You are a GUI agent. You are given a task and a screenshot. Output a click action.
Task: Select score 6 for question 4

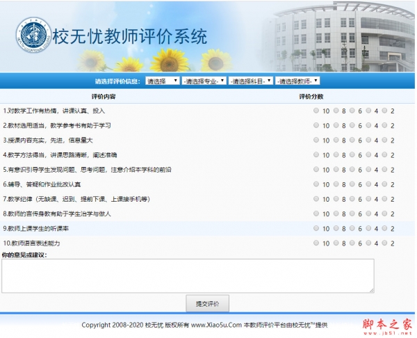coord(352,154)
